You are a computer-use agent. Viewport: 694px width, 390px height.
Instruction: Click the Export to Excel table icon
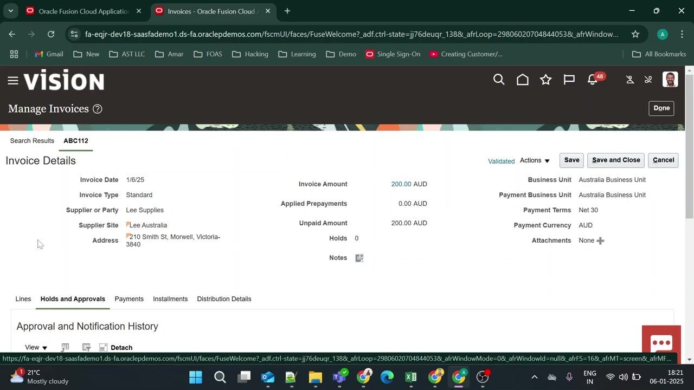click(x=65, y=347)
